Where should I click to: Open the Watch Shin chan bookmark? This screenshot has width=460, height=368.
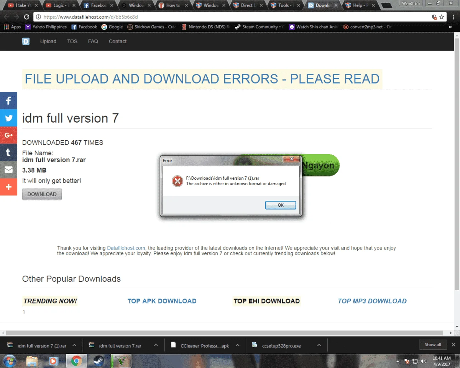click(x=314, y=27)
